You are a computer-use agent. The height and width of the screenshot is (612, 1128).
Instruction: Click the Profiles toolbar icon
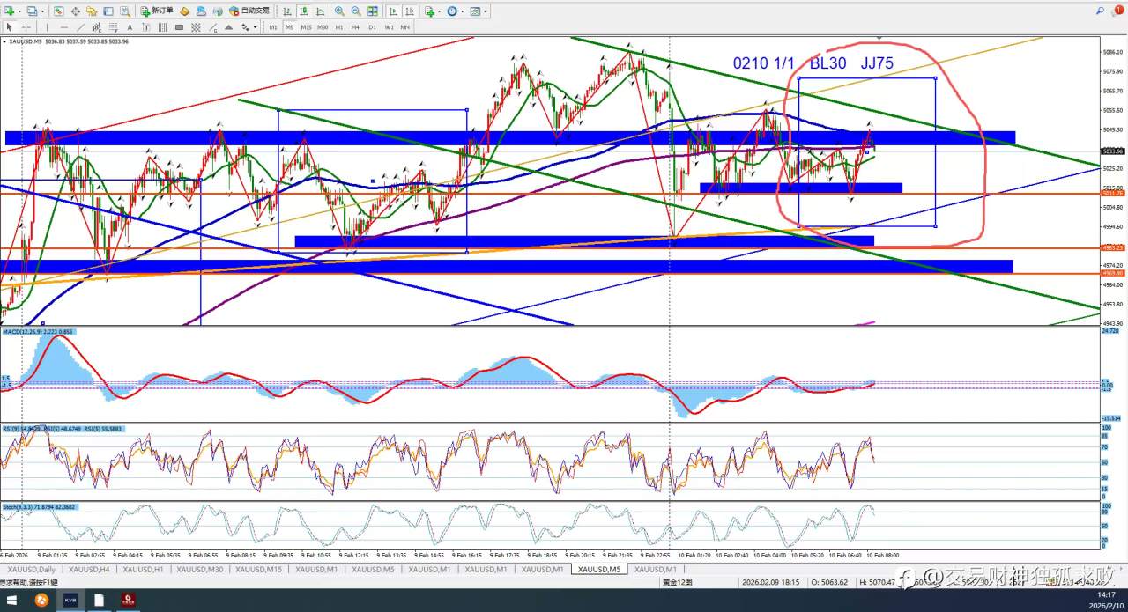32,11
